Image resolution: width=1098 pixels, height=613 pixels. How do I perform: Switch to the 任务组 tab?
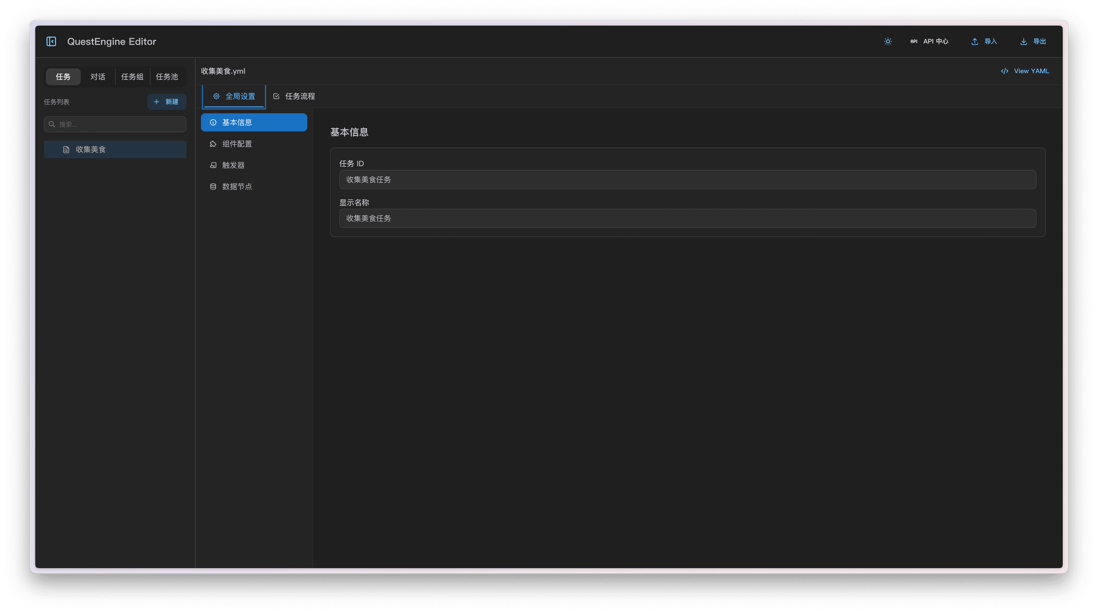132,77
